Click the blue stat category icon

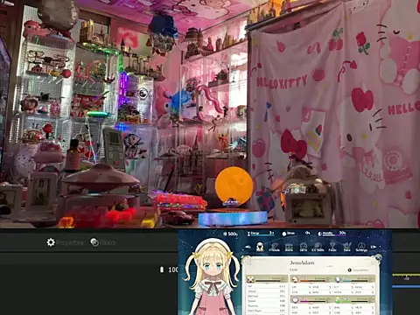pos(338,279)
